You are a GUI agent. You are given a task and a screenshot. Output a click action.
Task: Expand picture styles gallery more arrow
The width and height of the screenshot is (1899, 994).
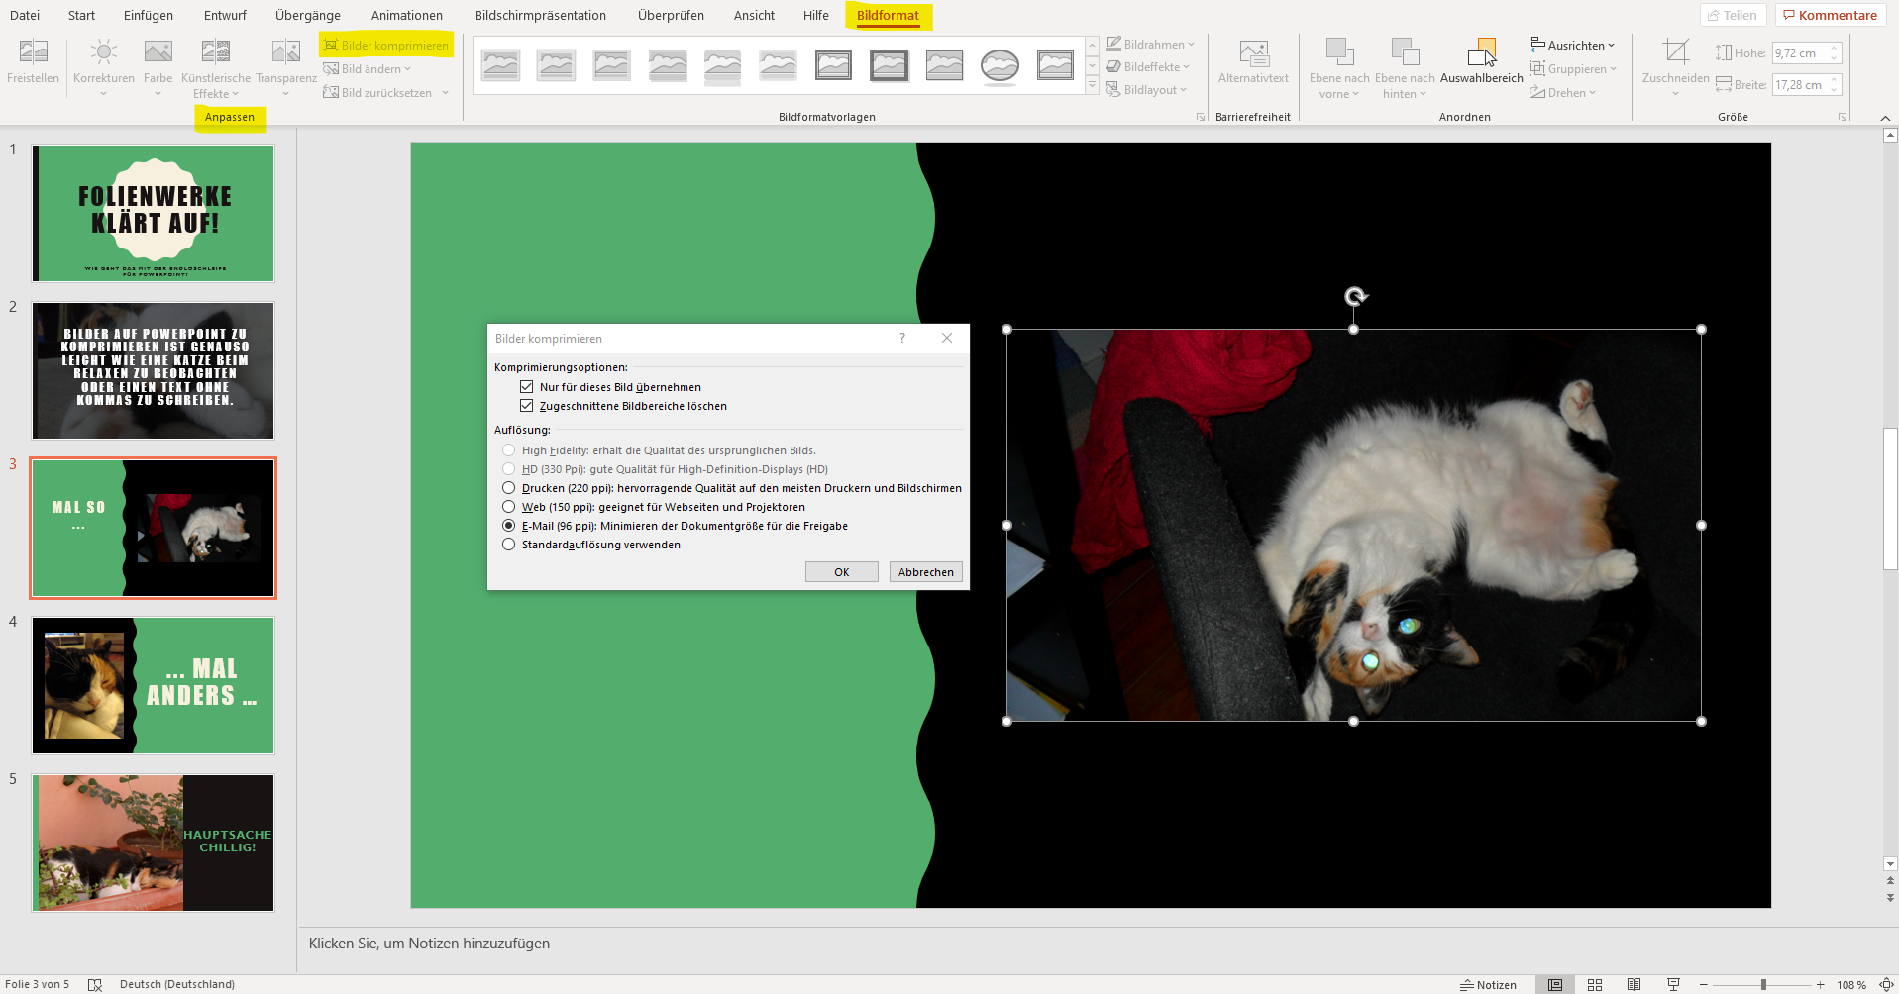point(1092,87)
